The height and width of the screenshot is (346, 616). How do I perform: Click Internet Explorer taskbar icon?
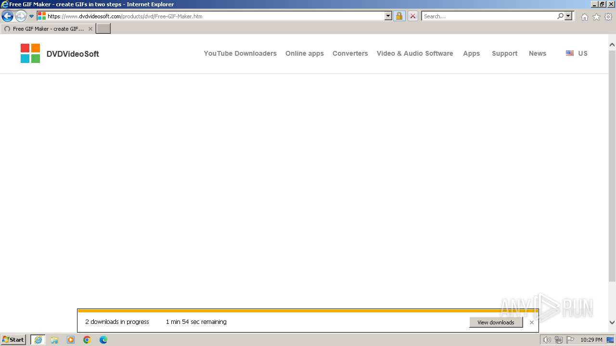coord(38,340)
